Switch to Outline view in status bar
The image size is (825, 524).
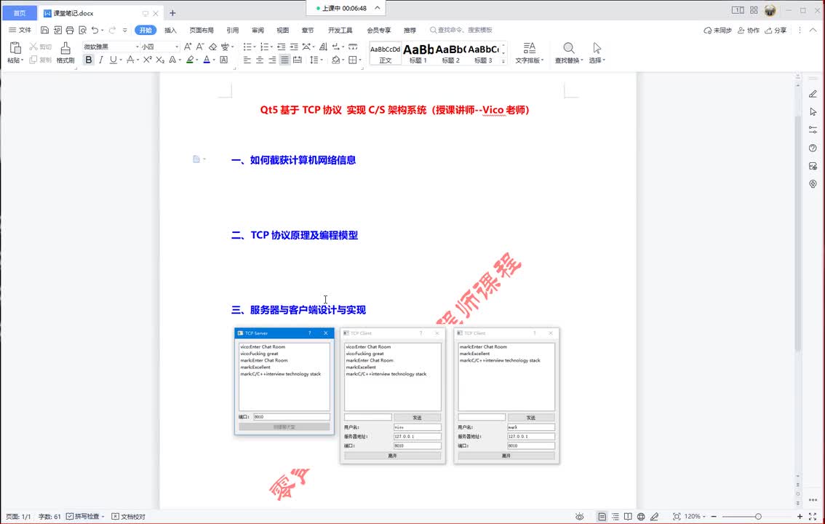tap(615, 517)
